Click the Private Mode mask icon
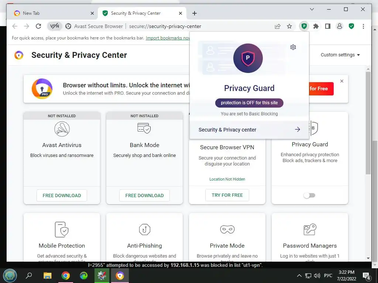The image size is (378, 283). [x=227, y=229]
